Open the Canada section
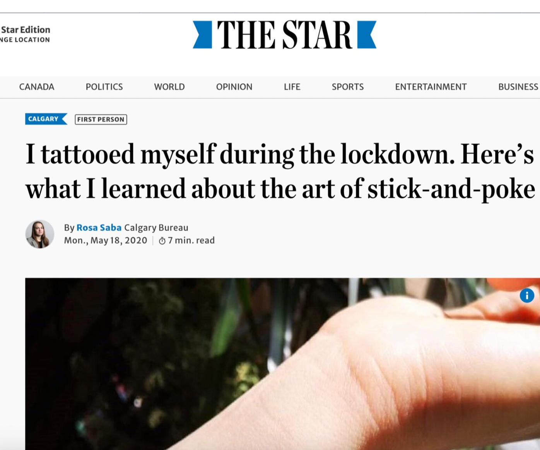Image resolution: width=540 pixels, height=450 pixels. coord(37,87)
